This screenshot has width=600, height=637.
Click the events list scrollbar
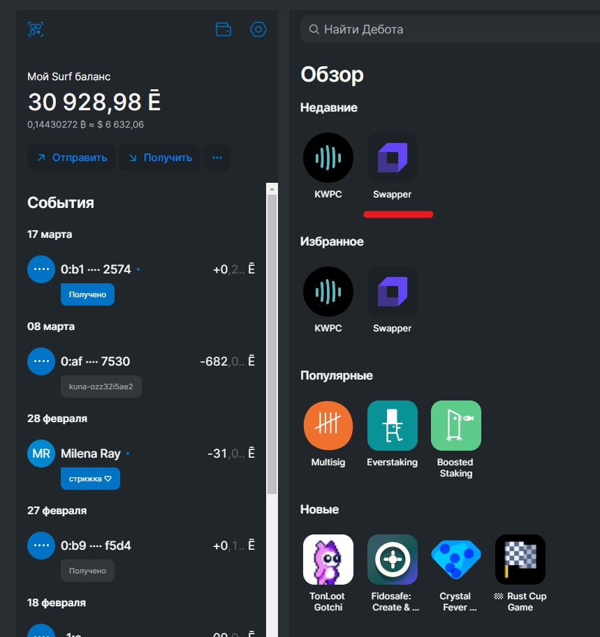pyautogui.click(x=272, y=335)
